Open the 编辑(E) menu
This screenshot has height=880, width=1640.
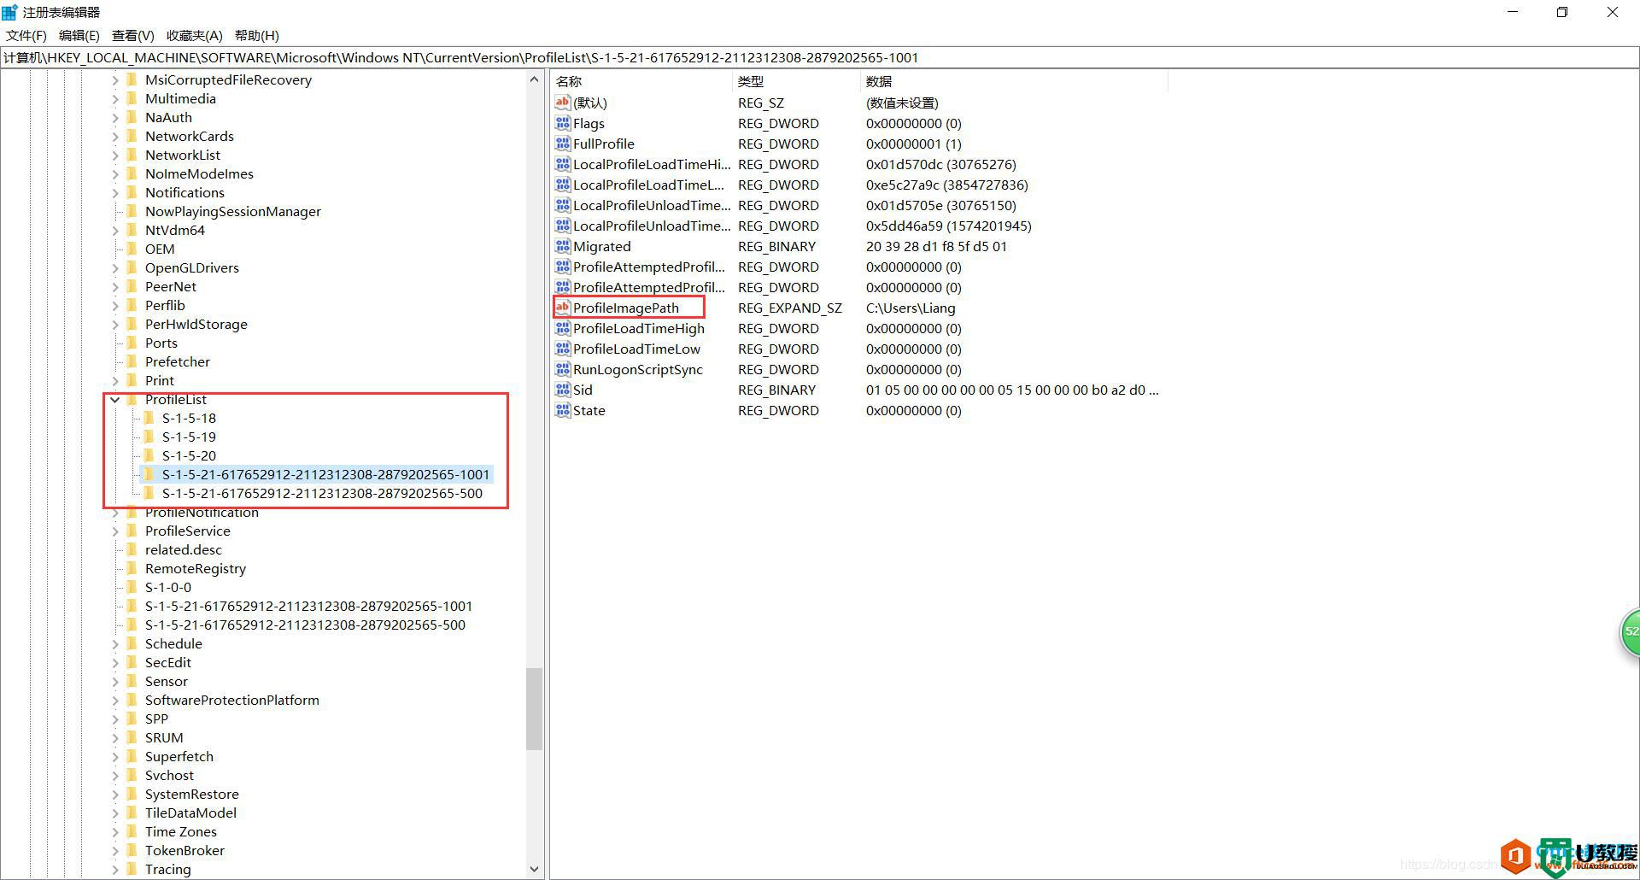click(79, 35)
